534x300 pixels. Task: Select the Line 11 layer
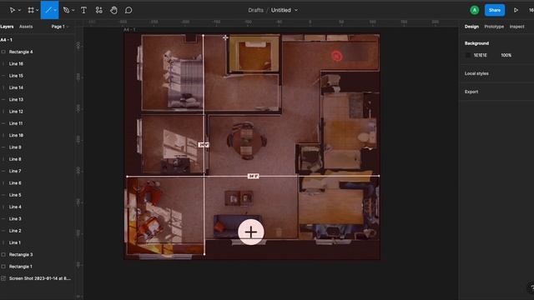[16, 123]
